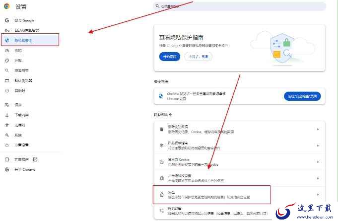Image resolution: width=338 pixels, height=221 pixels.
Task: Click the blue get-started button in privacy guide card
Action: click(170, 57)
